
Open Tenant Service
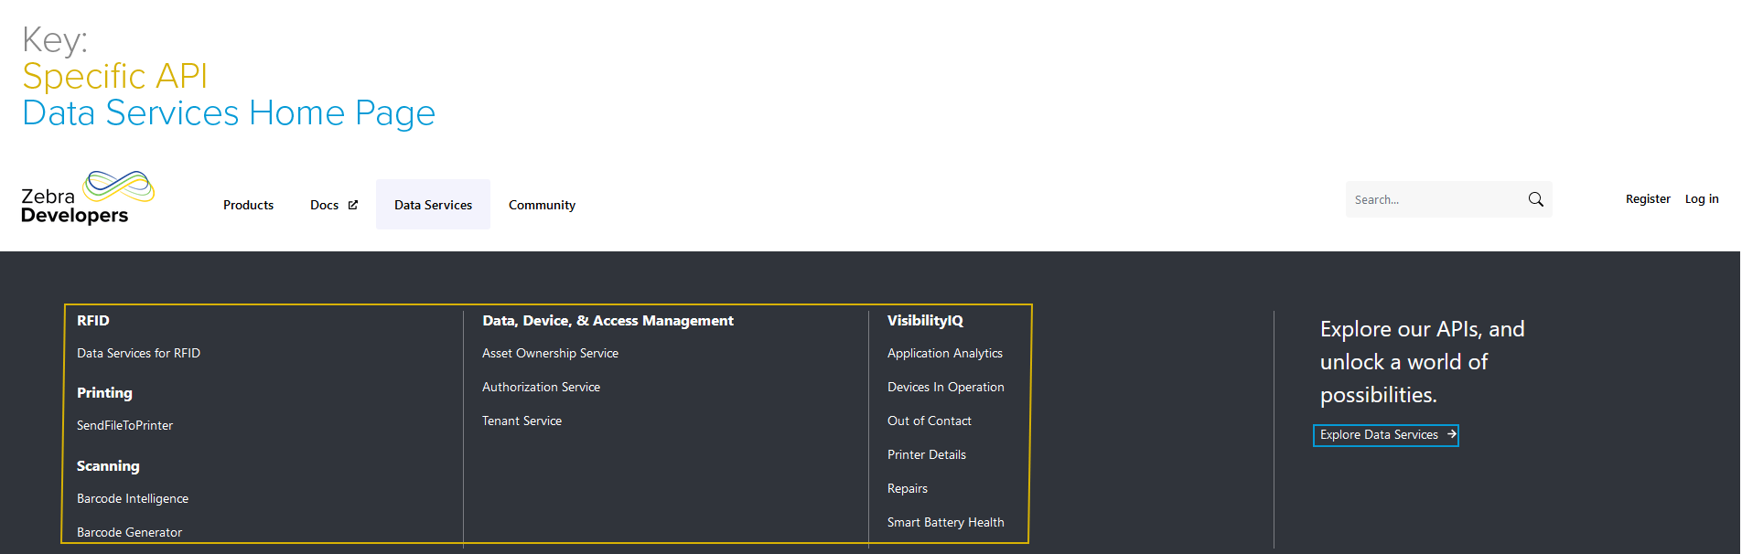click(x=522, y=421)
